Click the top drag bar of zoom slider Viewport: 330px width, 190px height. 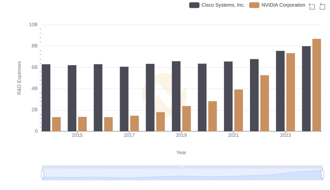[x=182, y=167]
